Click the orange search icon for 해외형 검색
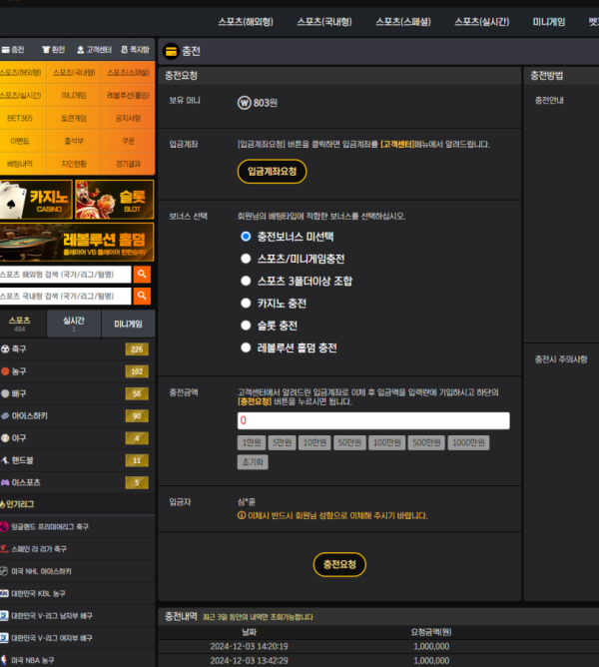The width and height of the screenshot is (599, 667). click(x=142, y=275)
